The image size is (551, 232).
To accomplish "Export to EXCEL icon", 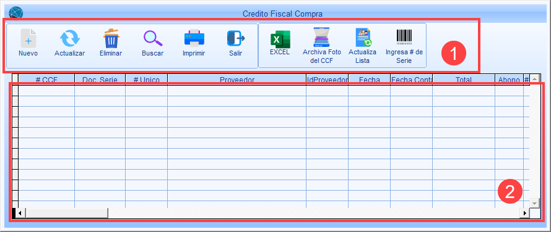I will pos(280,38).
